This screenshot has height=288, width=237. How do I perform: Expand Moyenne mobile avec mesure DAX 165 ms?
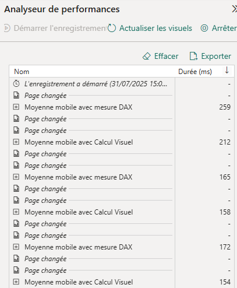point(16,177)
